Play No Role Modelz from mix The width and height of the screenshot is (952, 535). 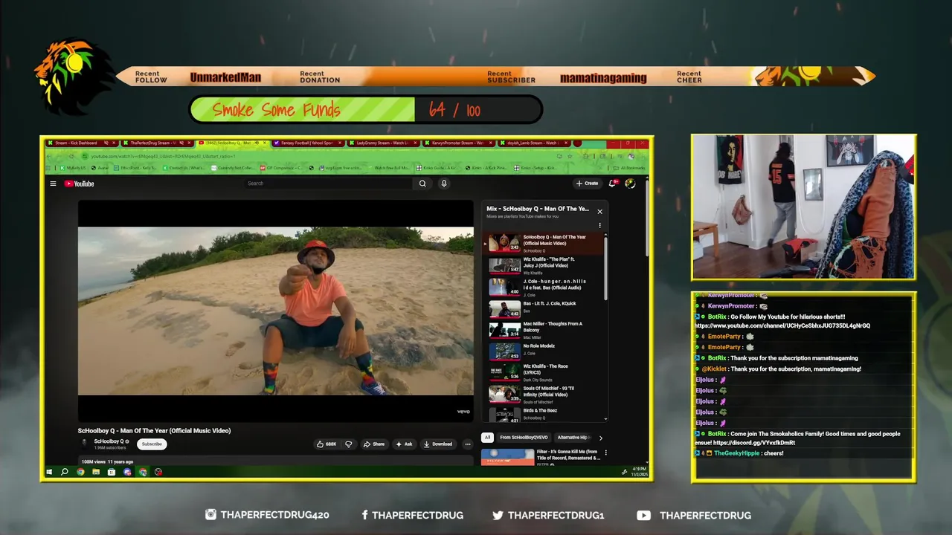coord(544,351)
